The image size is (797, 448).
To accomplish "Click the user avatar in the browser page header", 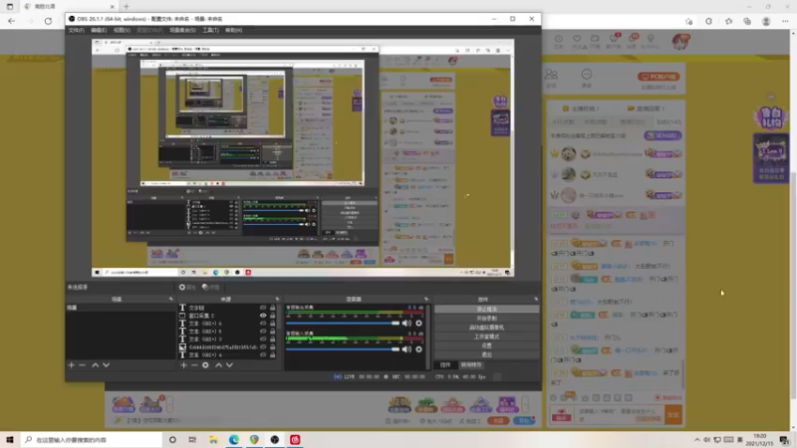I will click(x=680, y=41).
